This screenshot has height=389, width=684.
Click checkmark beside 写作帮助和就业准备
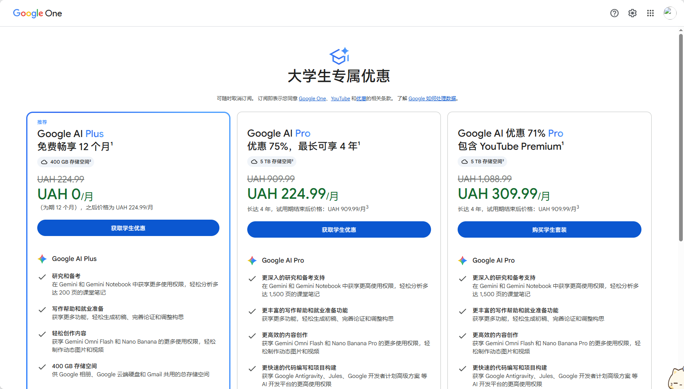coord(42,310)
